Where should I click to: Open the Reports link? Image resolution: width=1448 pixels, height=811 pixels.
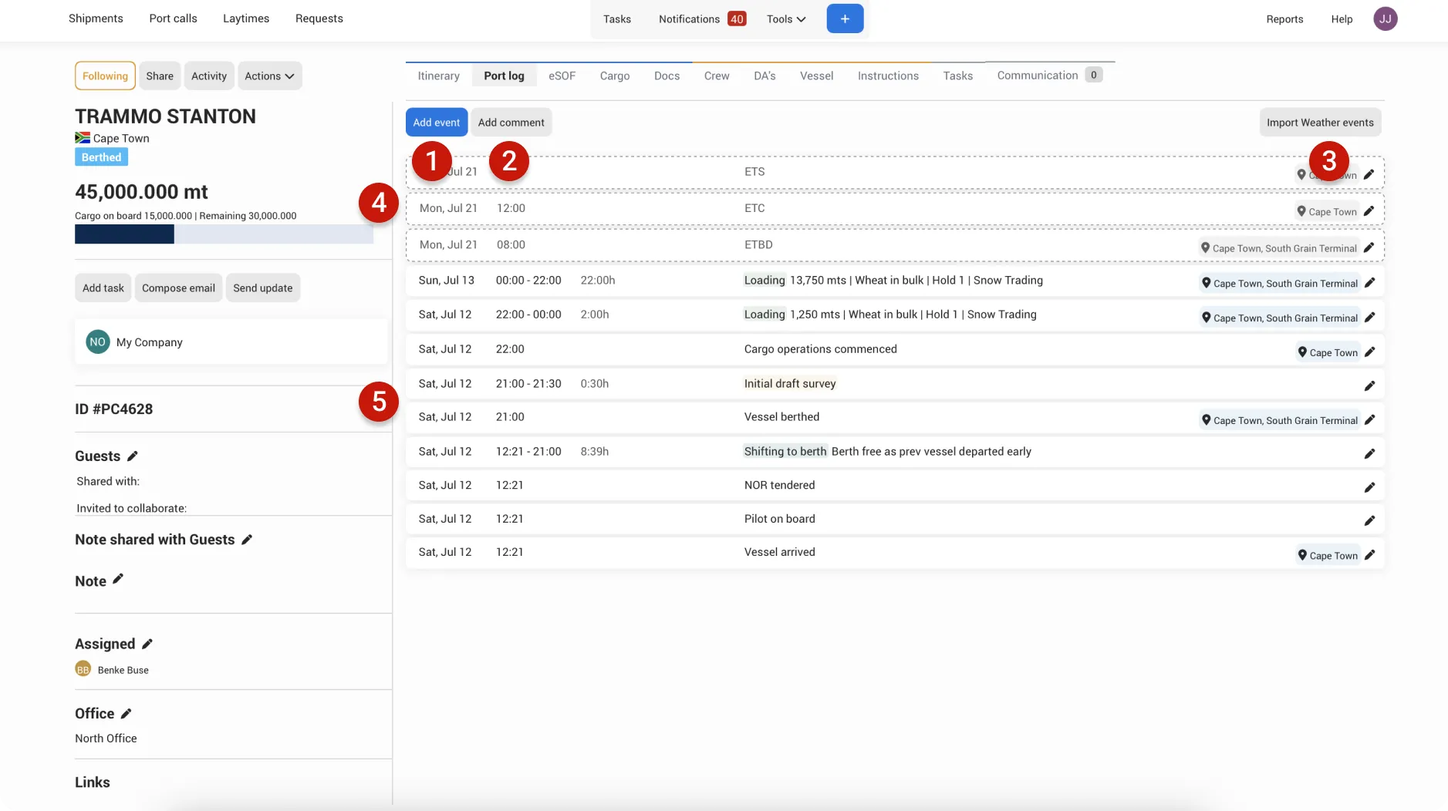1284,19
